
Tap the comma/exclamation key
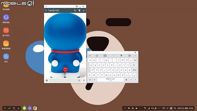(131, 75)
